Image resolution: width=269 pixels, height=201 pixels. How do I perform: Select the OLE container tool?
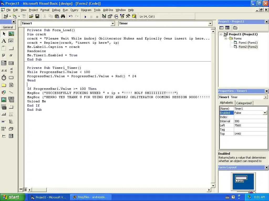click(x=4, y=107)
